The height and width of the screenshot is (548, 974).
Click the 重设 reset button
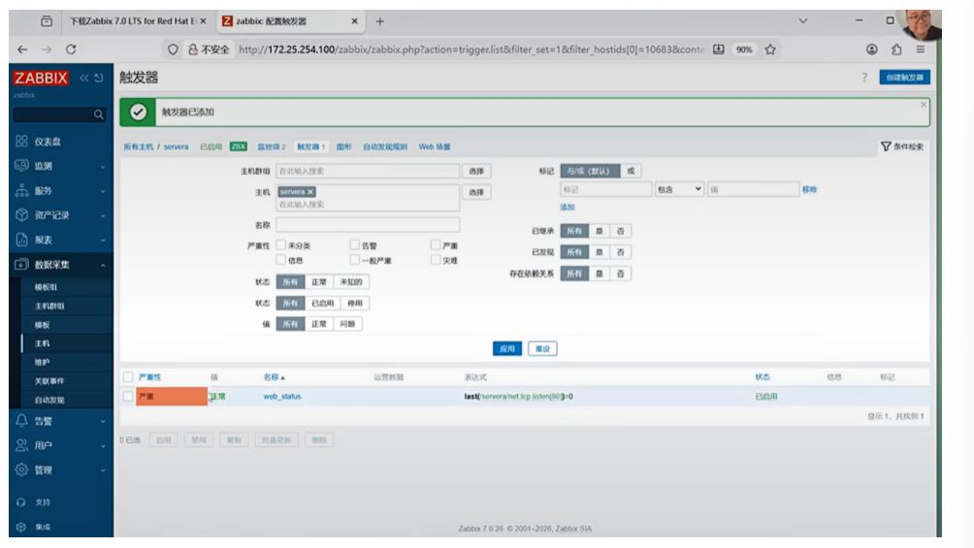click(543, 348)
